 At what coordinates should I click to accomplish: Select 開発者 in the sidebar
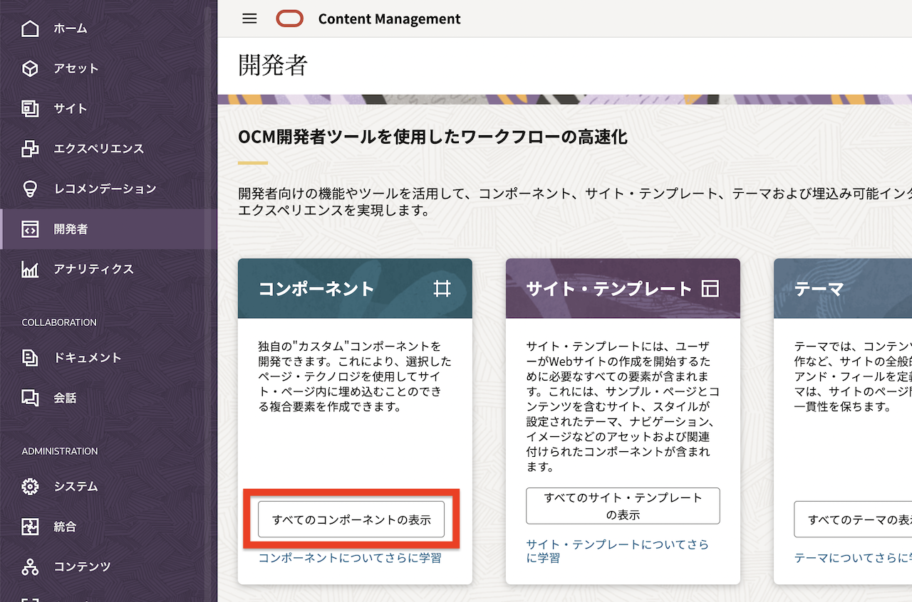(108, 229)
